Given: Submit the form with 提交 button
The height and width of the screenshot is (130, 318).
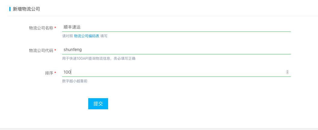Looking at the screenshot, I should pyautogui.click(x=98, y=104).
